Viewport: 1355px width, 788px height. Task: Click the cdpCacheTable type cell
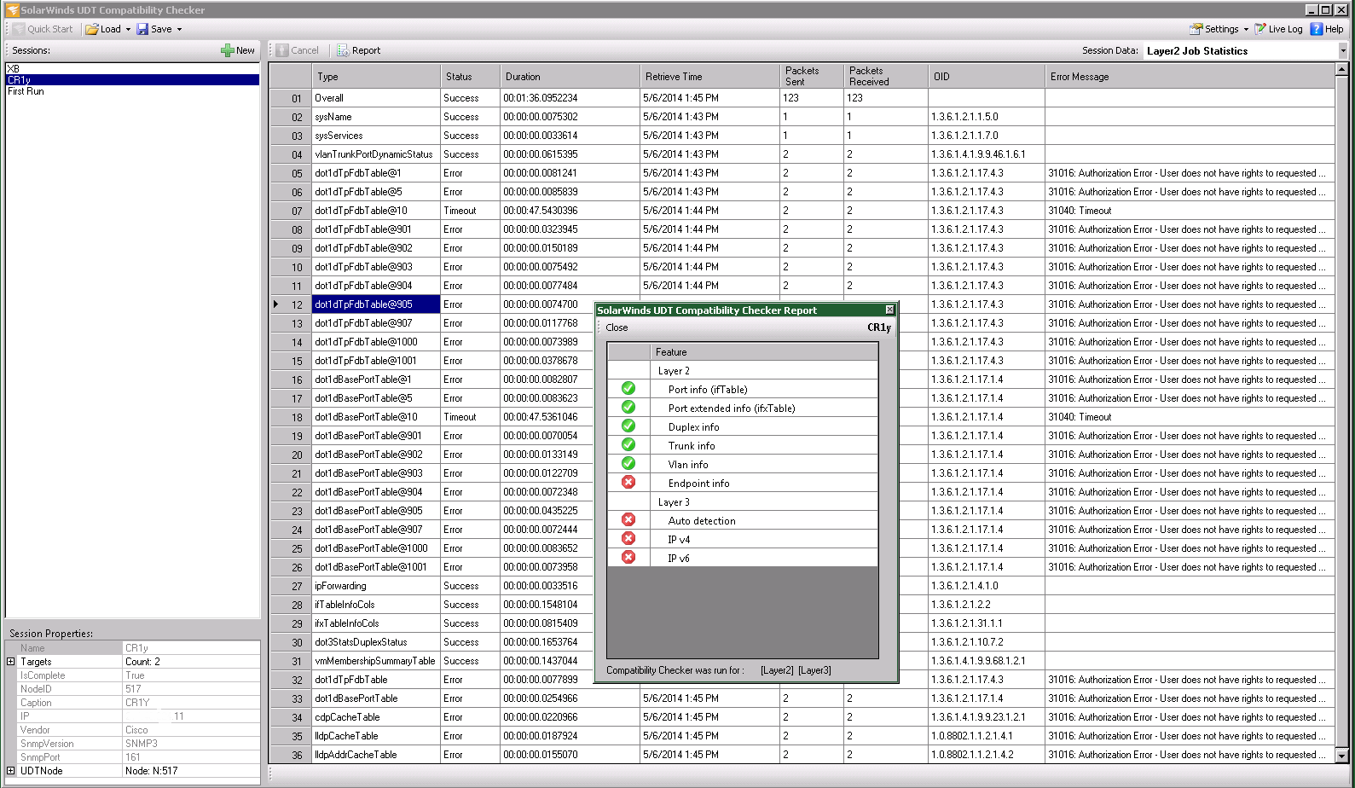pyautogui.click(x=376, y=717)
